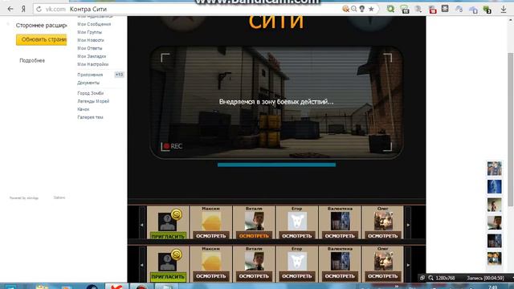
Task: Click Егор's dog avatar in upper strip
Action: 297,222
